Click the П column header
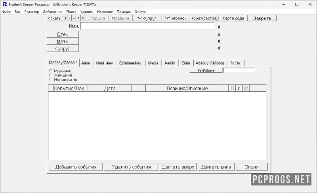The width and height of the screenshot is (317, 193). (x=232, y=88)
